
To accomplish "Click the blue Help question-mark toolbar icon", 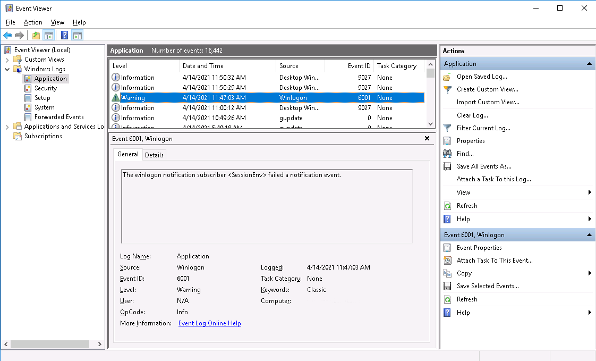I will (x=65, y=36).
